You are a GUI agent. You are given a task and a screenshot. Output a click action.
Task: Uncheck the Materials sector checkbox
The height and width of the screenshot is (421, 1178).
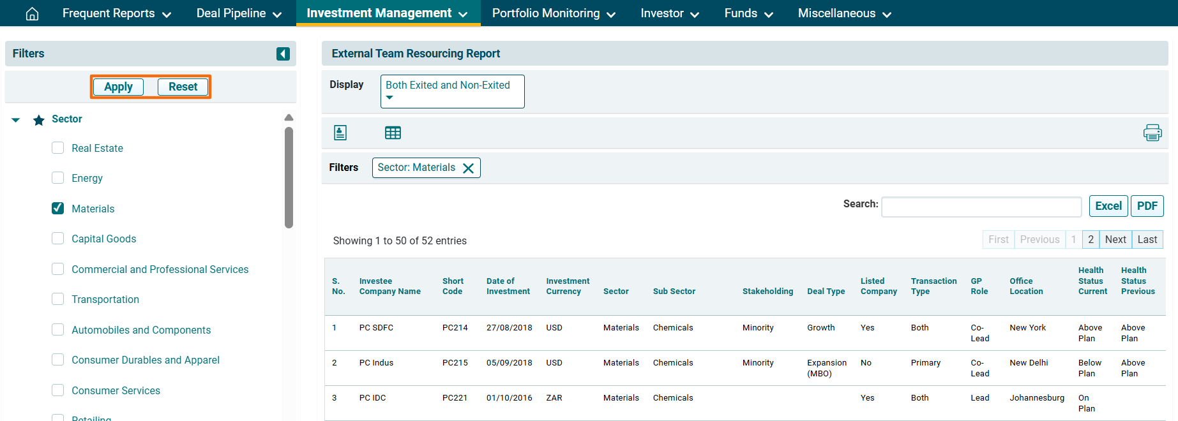tap(58, 209)
